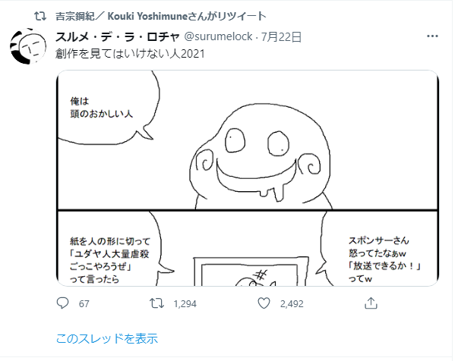This screenshot has width=458, height=361.
Task: Click the 2,492 likes count
Action: 292,304
